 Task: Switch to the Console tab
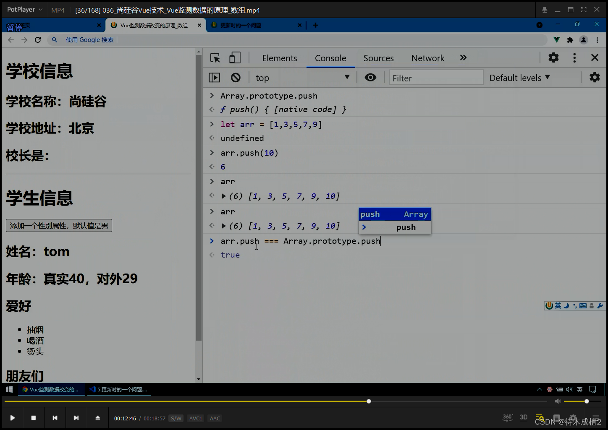pyautogui.click(x=330, y=58)
